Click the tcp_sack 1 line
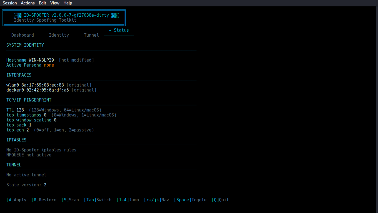Screen dimensions: 378x213 pyautogui.click(x=19, y=125)
